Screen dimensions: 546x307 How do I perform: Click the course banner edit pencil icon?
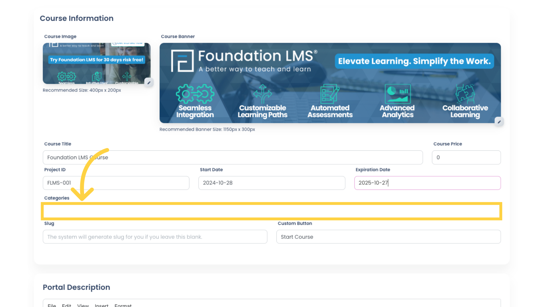499,122
